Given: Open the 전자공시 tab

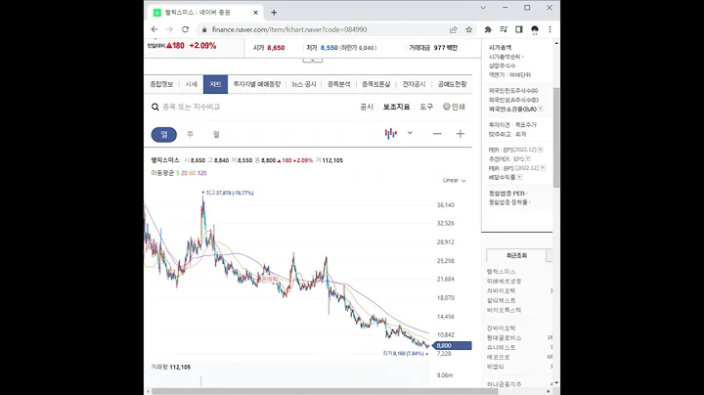Looking at the screenshot, I should [x=414, y=84].
